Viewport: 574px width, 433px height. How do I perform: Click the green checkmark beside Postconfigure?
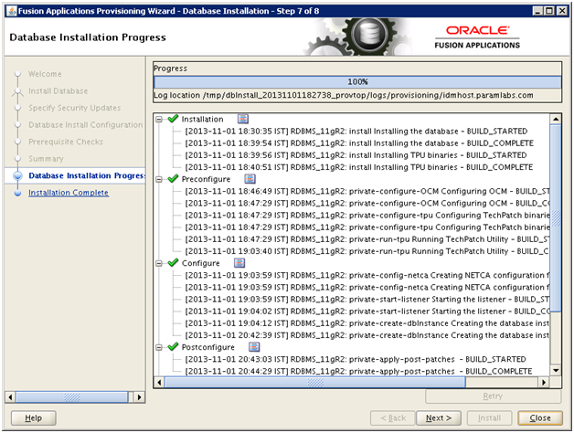[173, 346]
